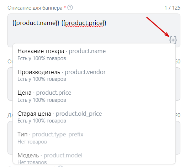Click the dotted handle inside third field
The height and width of the screenshot is (167, 185).
click(x=176, y=137)
